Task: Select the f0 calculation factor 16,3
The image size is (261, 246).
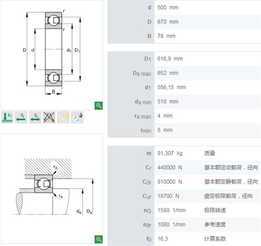Action: point(163,239)
